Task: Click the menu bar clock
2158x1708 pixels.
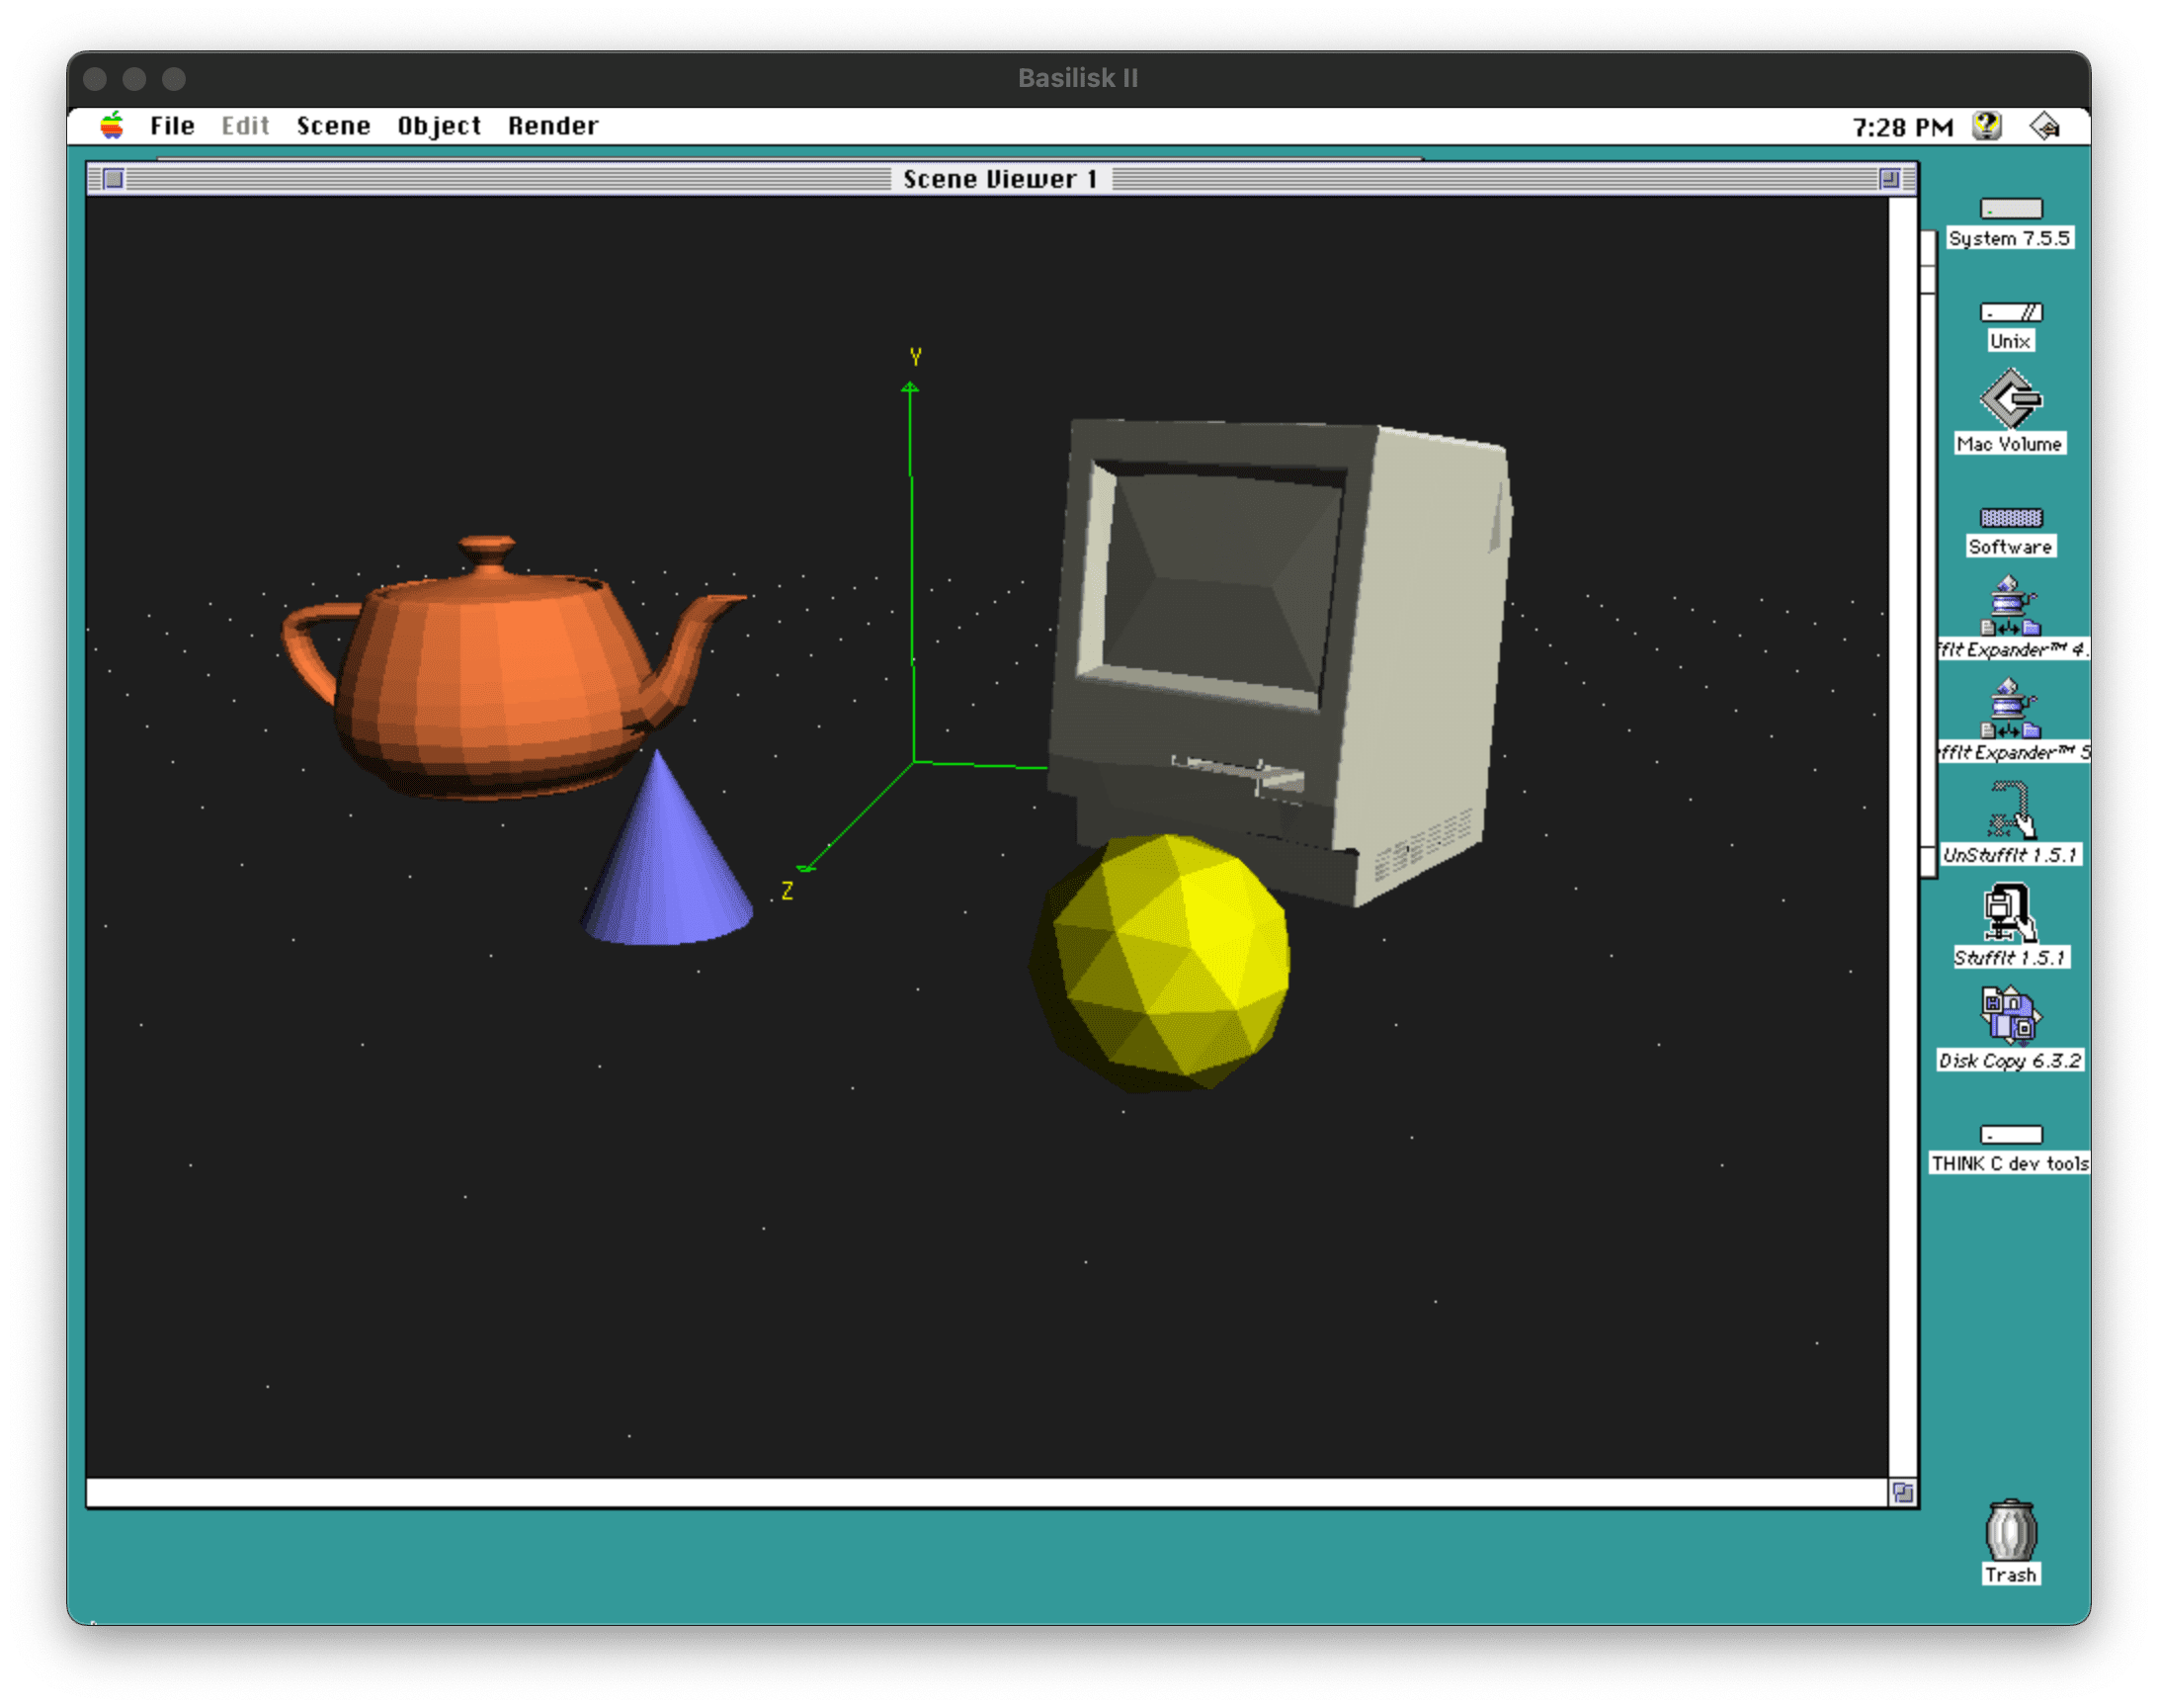Action: [x=1902, y=127]
